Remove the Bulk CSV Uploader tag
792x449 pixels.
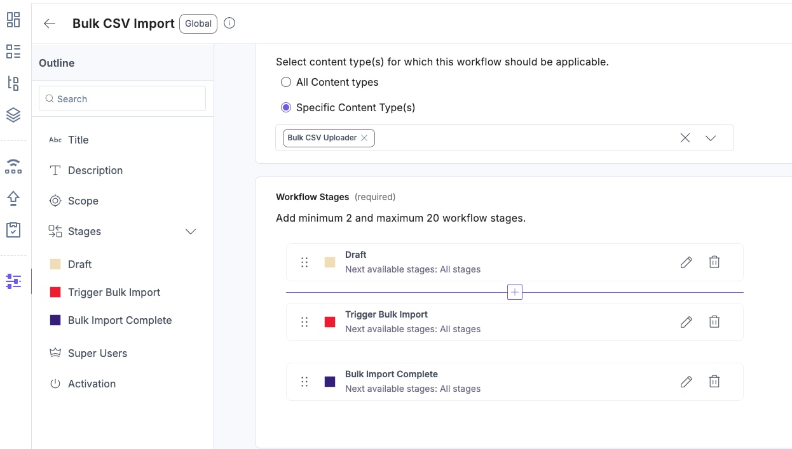tap(364, 138)
